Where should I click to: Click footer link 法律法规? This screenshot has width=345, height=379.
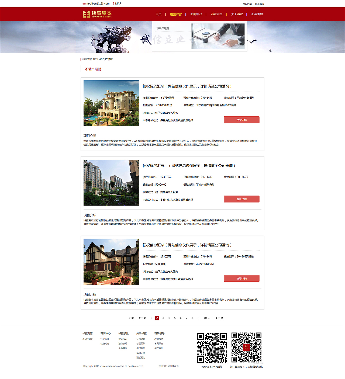[x=123, y=344]
